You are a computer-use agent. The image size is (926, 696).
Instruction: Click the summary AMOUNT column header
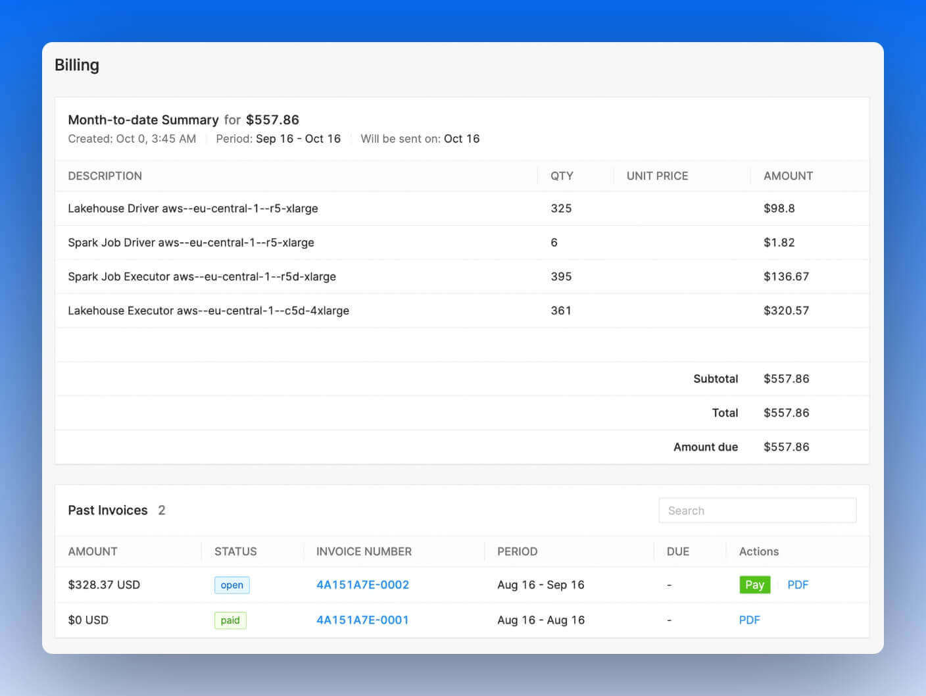[x=788, y=176]
